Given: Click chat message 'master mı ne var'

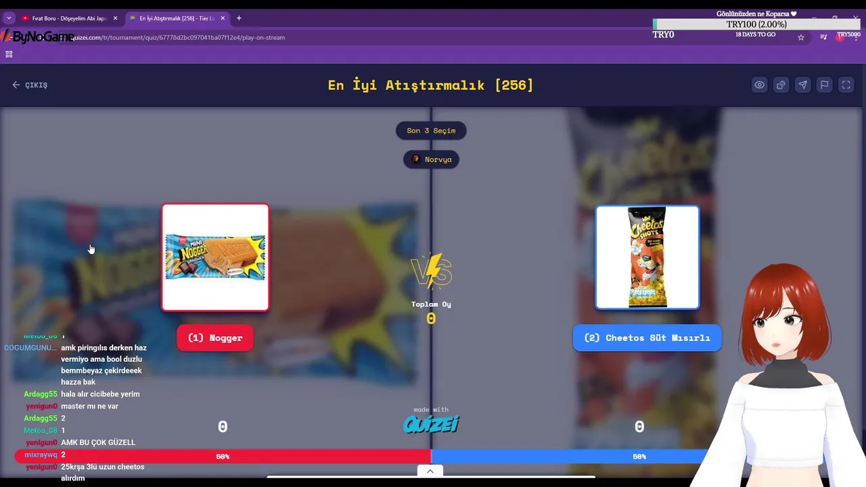Looking at the screenshot, I should pos(89,407).
